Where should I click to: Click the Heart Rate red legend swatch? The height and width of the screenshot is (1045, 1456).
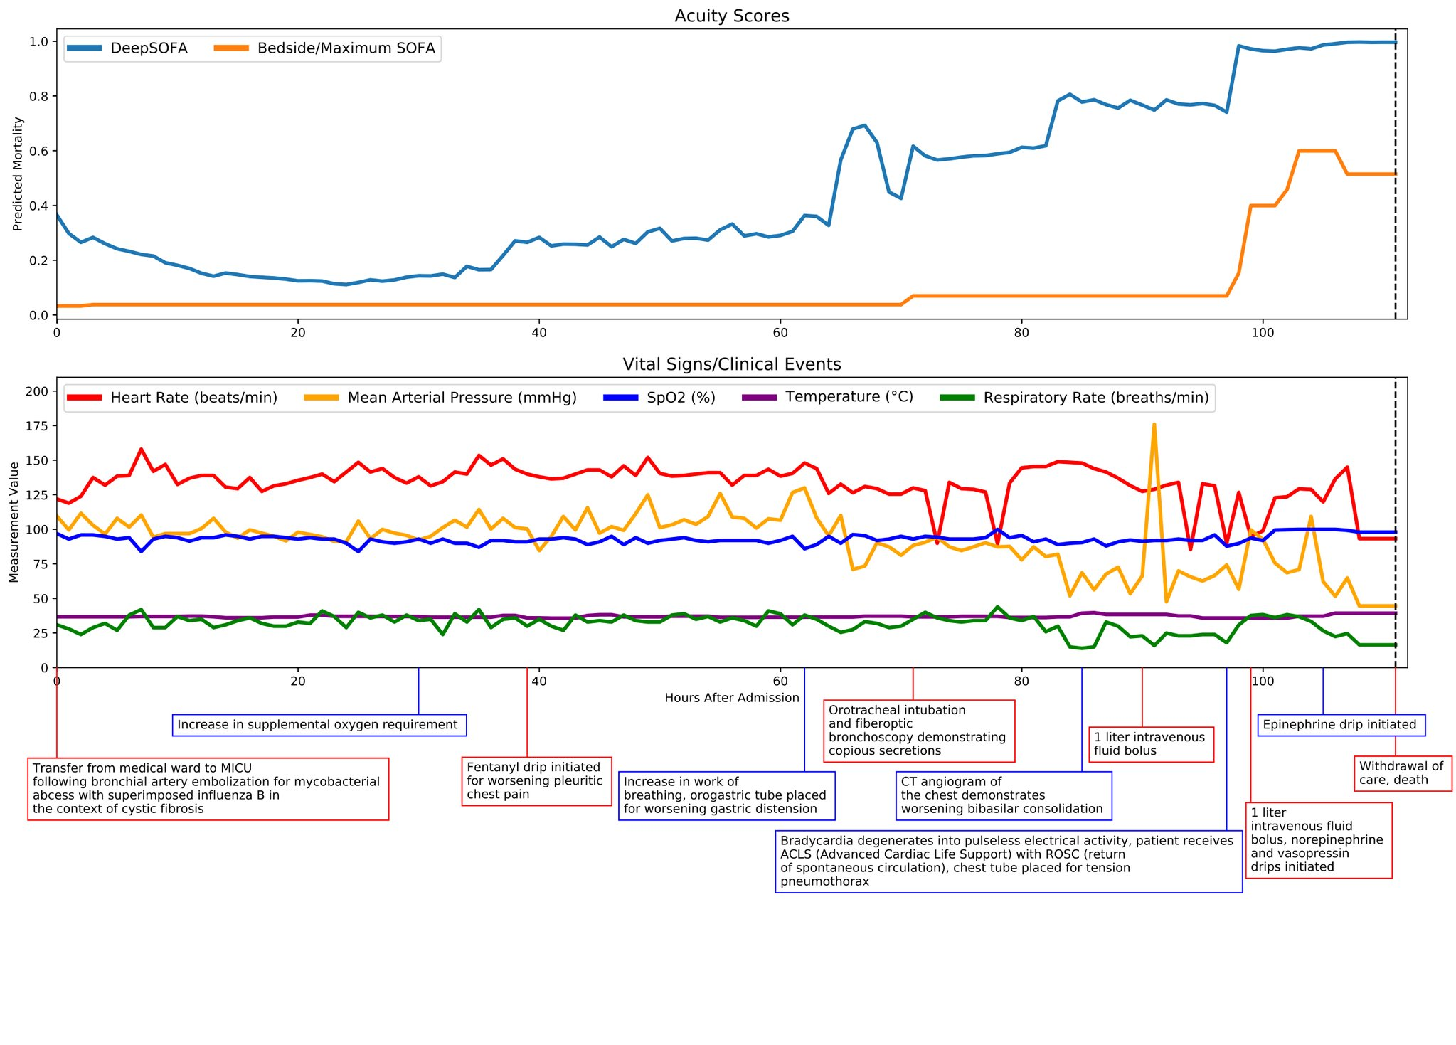click(85, 398)
